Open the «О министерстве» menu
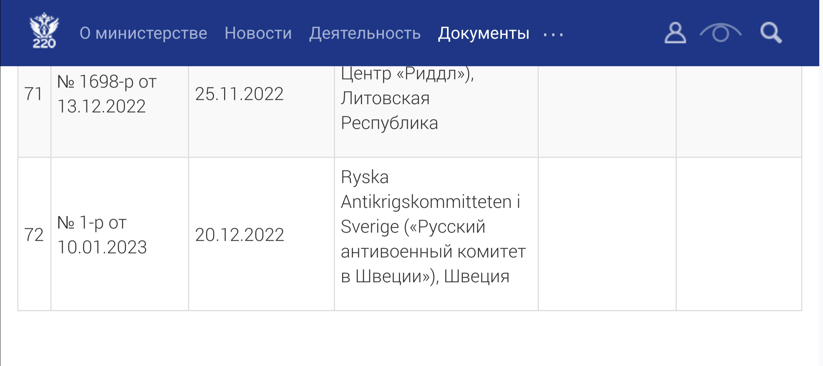The height and width of the screenshot is (366, 823). [x=143, y=33]
